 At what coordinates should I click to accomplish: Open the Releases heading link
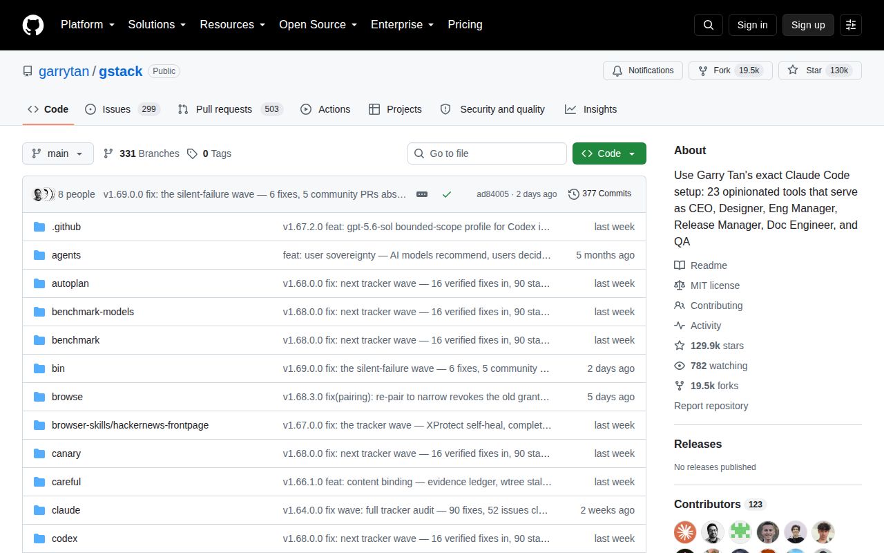coord(698,444)
